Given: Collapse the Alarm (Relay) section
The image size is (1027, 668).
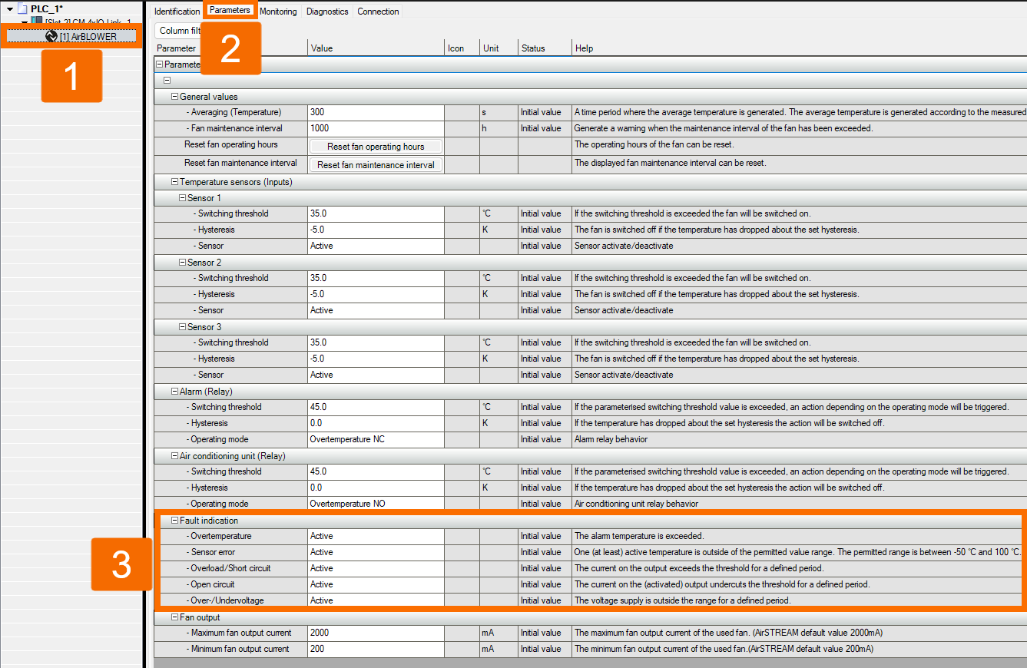Looking at the screenshot, I should 174,392.
